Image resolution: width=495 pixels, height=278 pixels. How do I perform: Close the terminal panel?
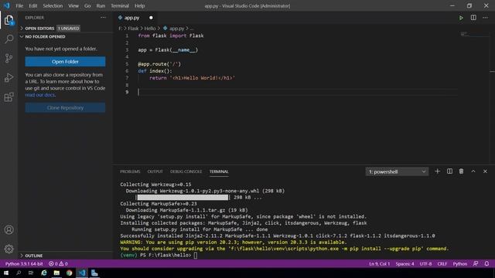tap(485, 171)
